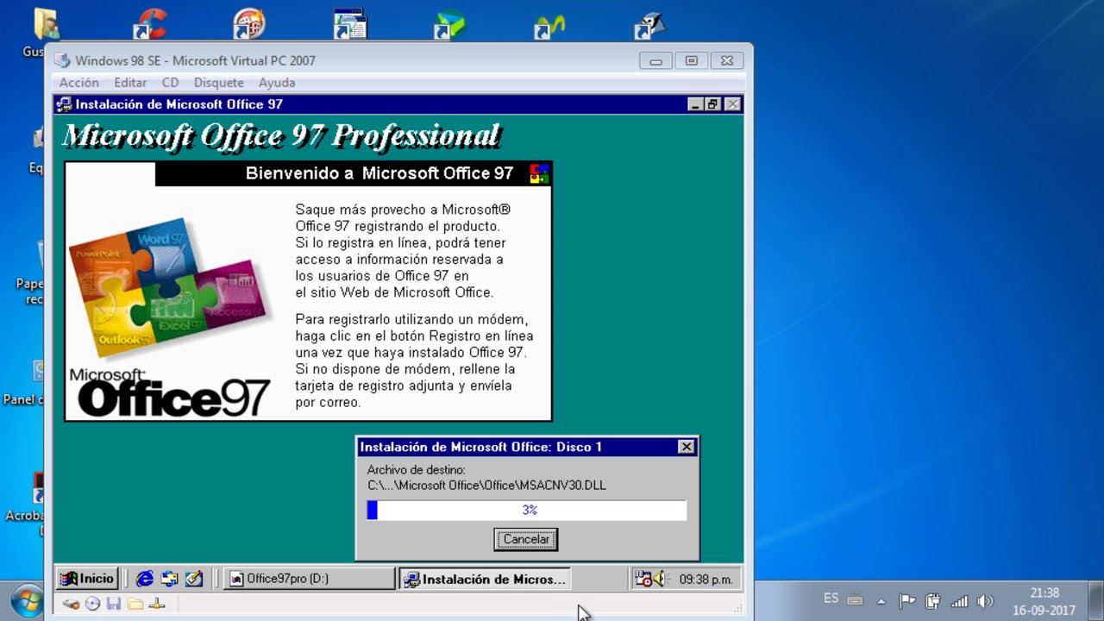The height and width of the screenshot is (621, 1104).
Task: Click the Windows 98 Inicio button
Action: point(87,579)
